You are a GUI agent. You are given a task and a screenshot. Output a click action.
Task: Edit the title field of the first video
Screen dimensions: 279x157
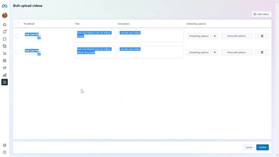95,36
